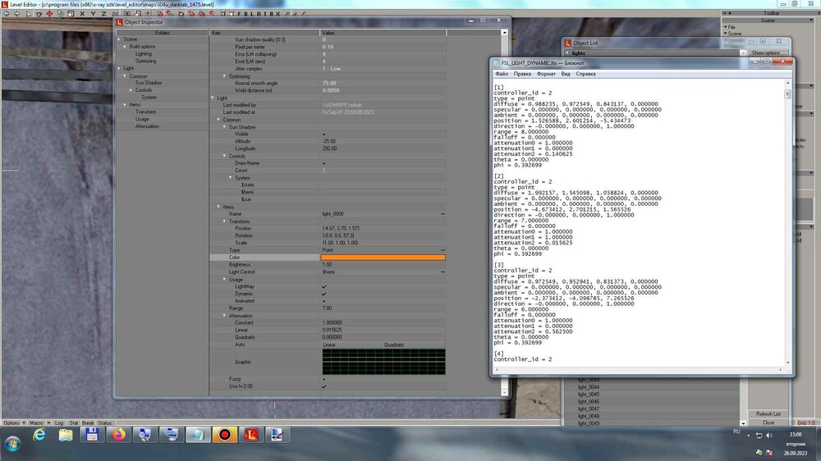Collapse the Sun Shadow property group
The image size is (821, 461).
tap(224, 127)
